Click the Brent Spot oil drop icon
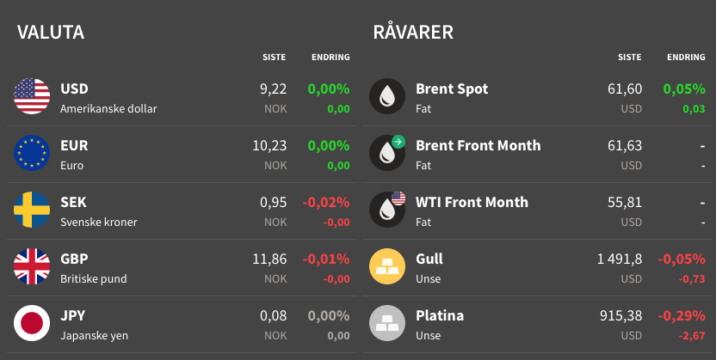716x360 pixels. pyautogui.click(x=387, y=96)
